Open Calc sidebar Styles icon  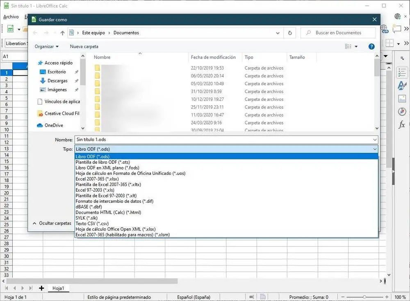[402, 86]
